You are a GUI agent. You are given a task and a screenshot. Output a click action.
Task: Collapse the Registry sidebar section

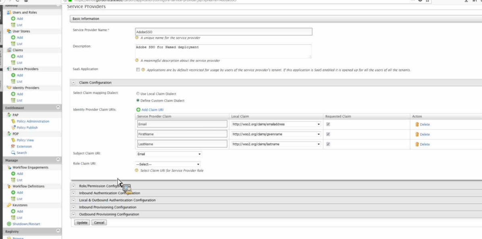(x=58, y=231)
